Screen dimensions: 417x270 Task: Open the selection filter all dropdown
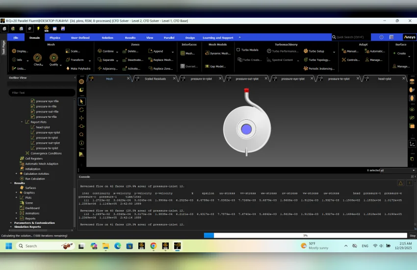point(397,170)
